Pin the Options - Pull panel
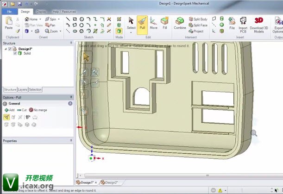The height and width of the screenshot is (194, 283). (71, 97)
